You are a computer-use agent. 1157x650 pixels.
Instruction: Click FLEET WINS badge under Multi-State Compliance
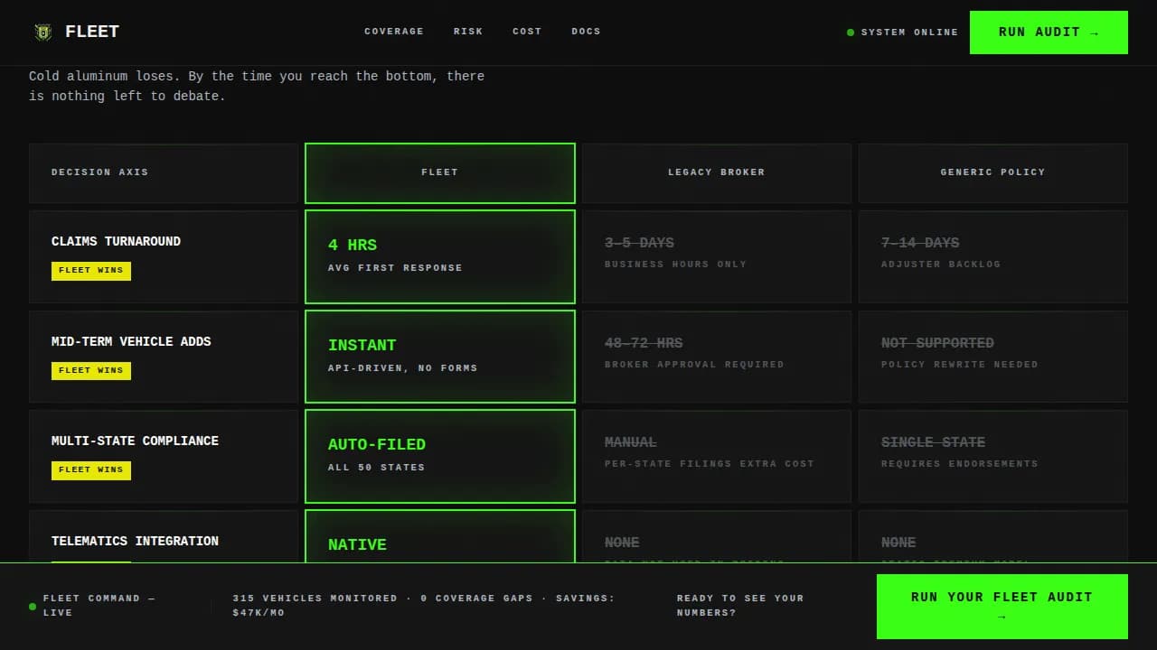(x=91, y=470)
